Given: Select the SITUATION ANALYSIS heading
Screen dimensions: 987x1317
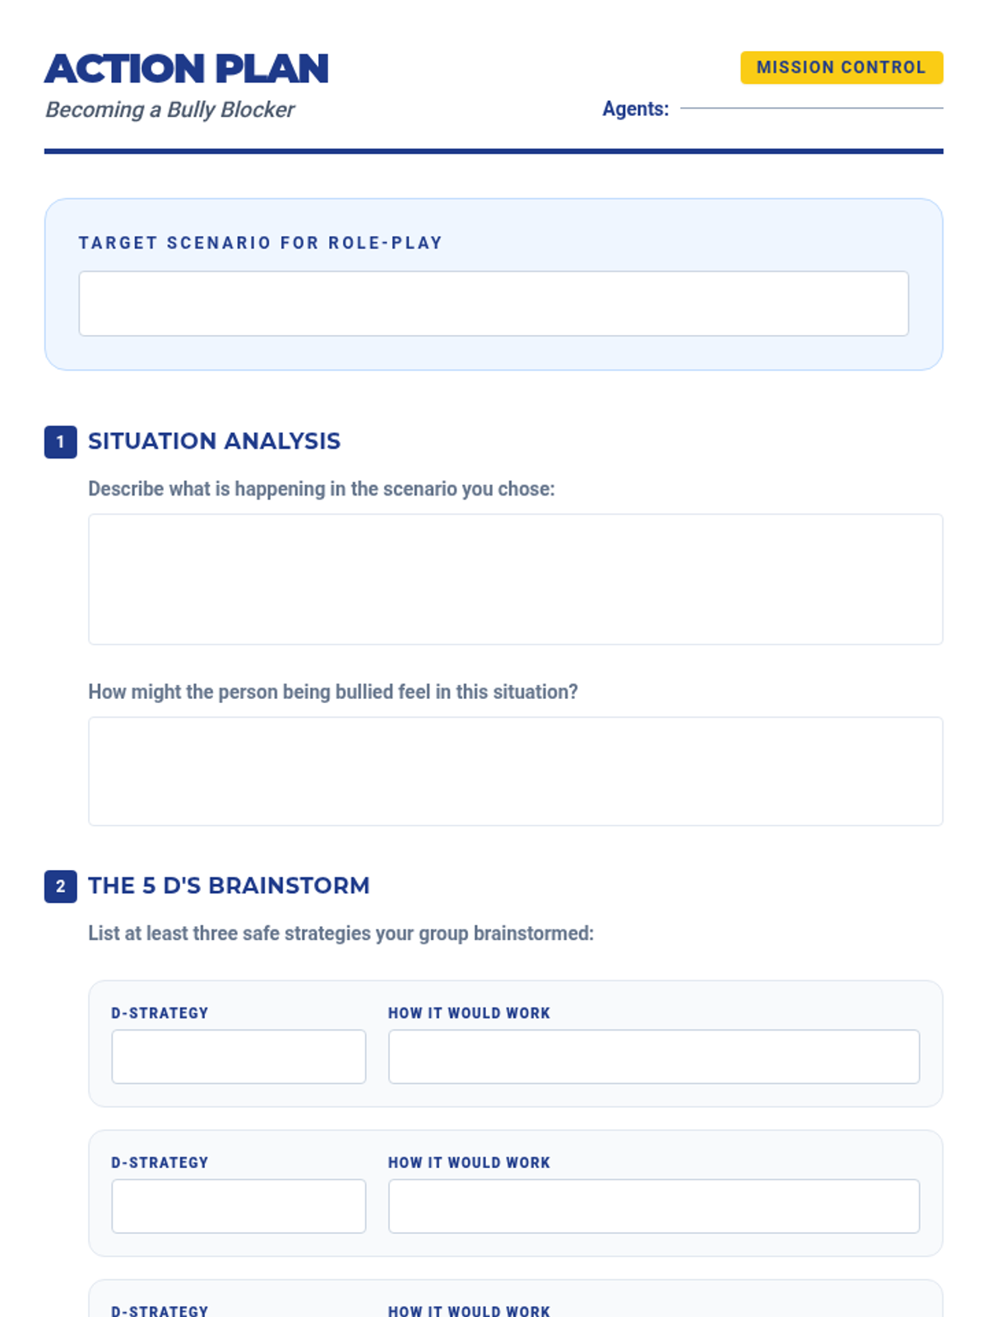Looking at the screenshot, I should click(214, 441).
